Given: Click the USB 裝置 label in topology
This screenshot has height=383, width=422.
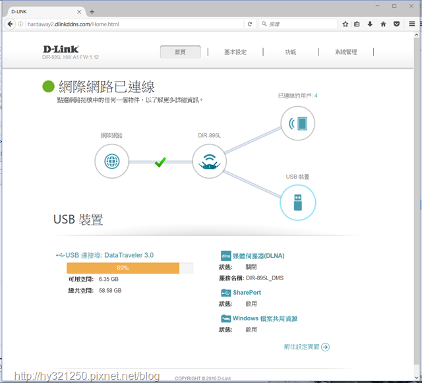Looking at the screenshot, I should (x=297, y=177).
